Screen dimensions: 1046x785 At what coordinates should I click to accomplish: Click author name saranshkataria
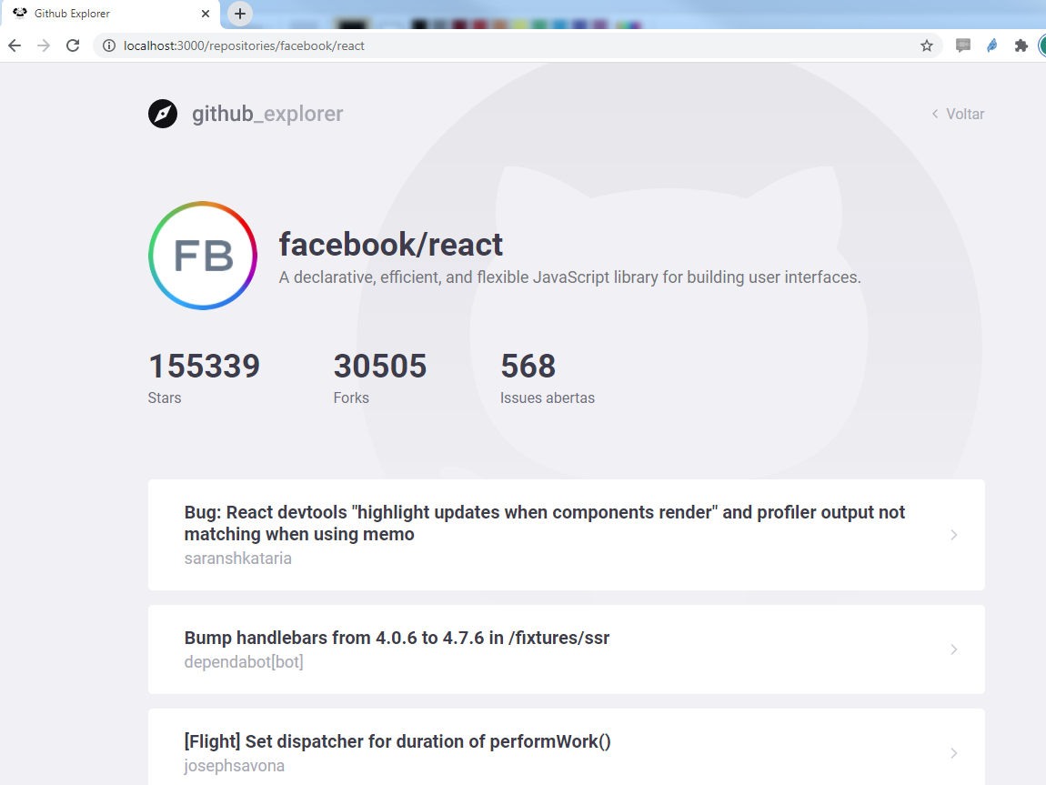click(238, 559)
